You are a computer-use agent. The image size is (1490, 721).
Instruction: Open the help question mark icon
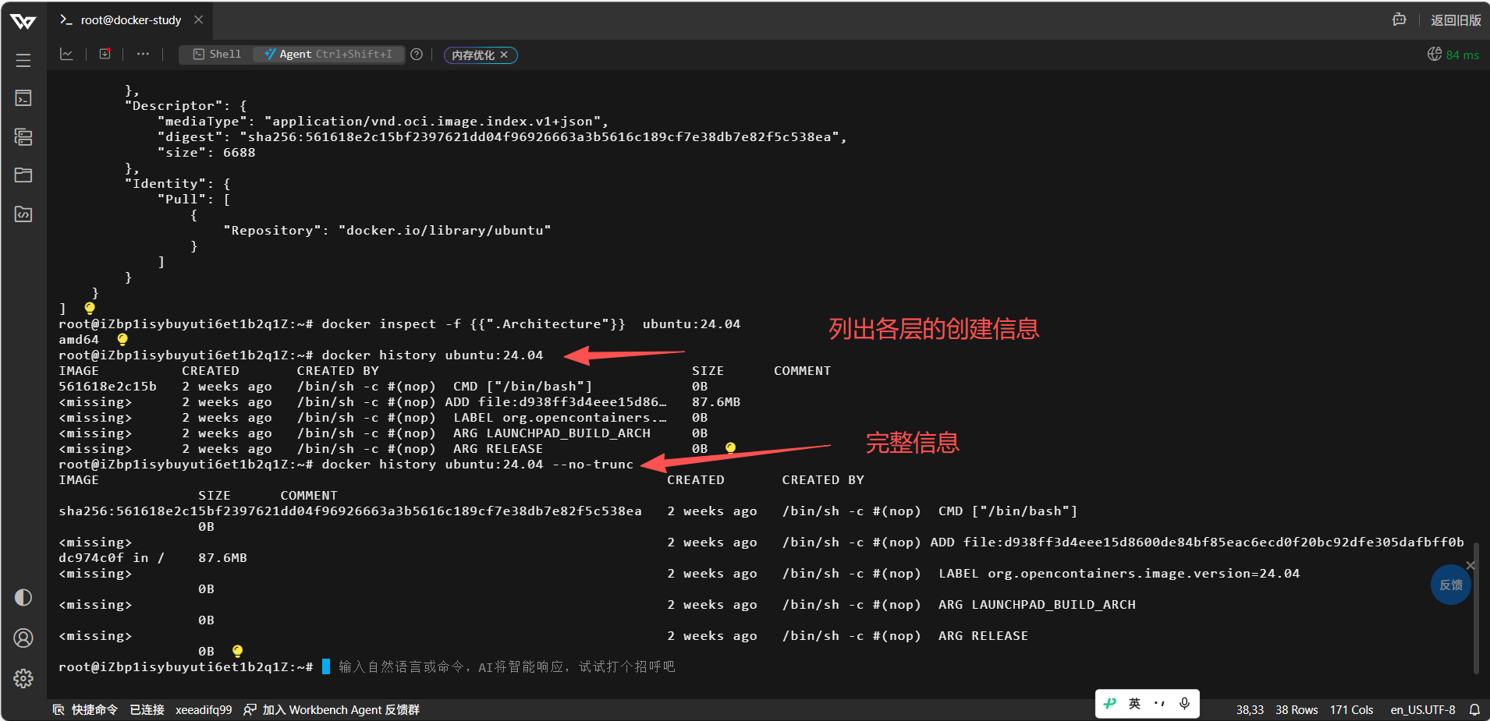[417, 55]
